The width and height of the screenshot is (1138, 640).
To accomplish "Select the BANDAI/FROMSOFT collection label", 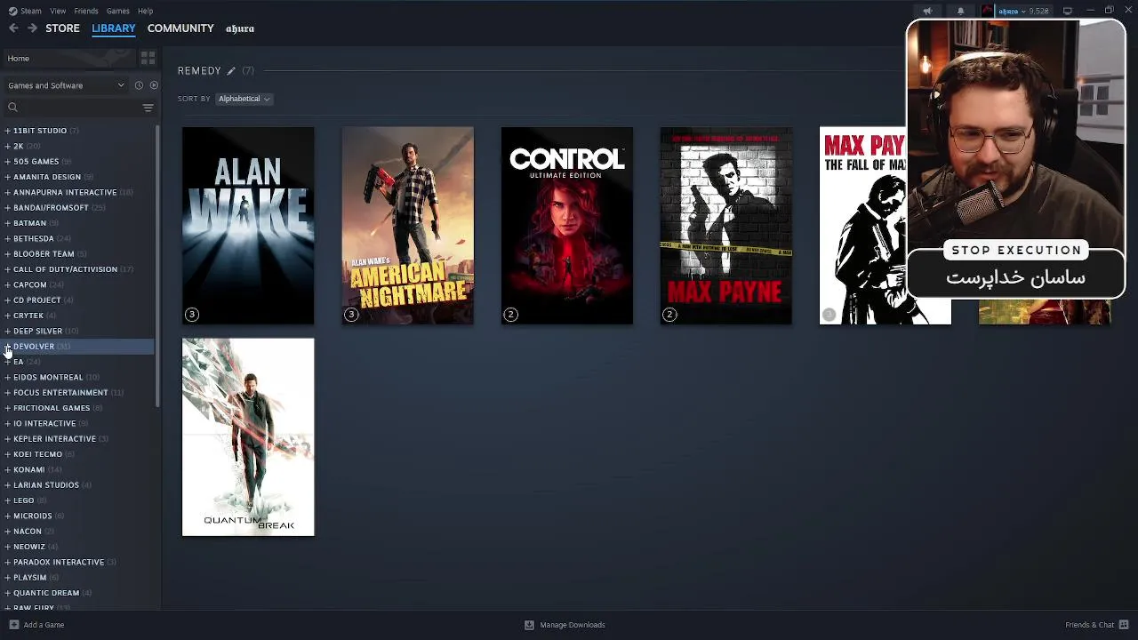I will point(51,208).
